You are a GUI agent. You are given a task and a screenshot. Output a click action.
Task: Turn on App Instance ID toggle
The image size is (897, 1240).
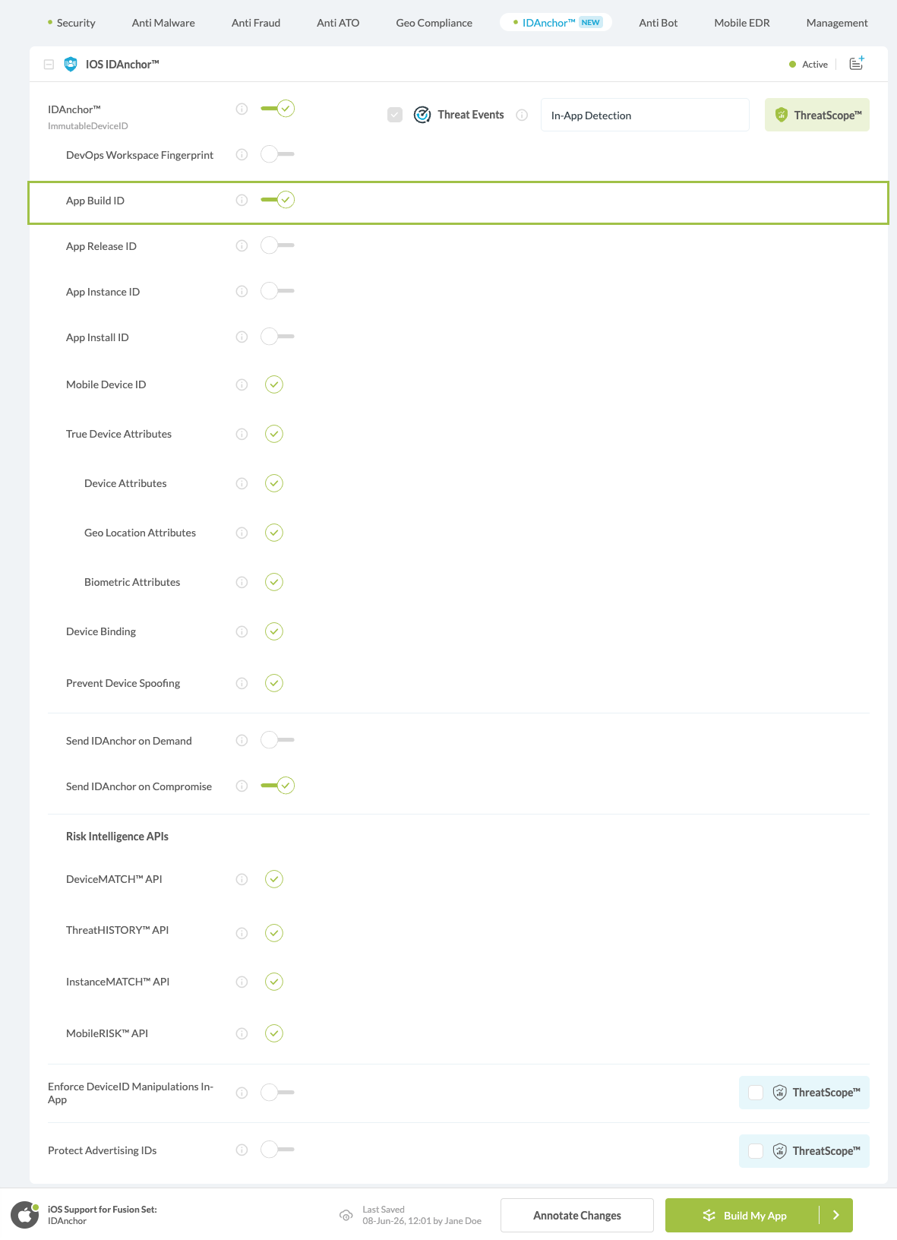tap(277, 291)
